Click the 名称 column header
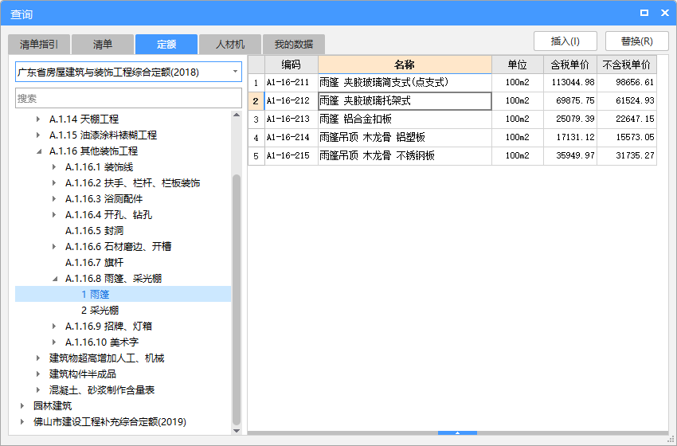 click(x=405, y=65)
